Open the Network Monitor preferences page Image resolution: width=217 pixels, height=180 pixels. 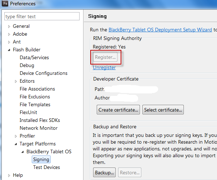[39, 128]
